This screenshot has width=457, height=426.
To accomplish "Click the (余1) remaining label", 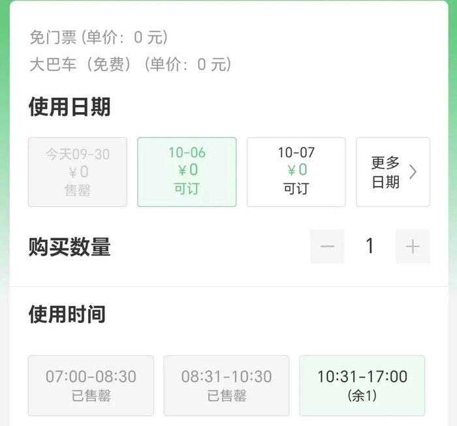I will 362,395.
